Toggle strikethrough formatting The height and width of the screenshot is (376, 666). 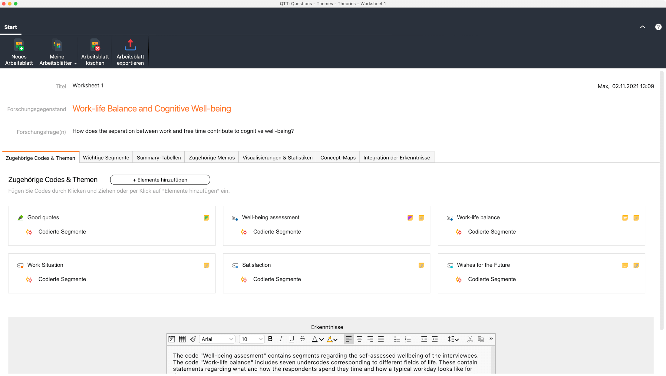click(x=302, y=339)
